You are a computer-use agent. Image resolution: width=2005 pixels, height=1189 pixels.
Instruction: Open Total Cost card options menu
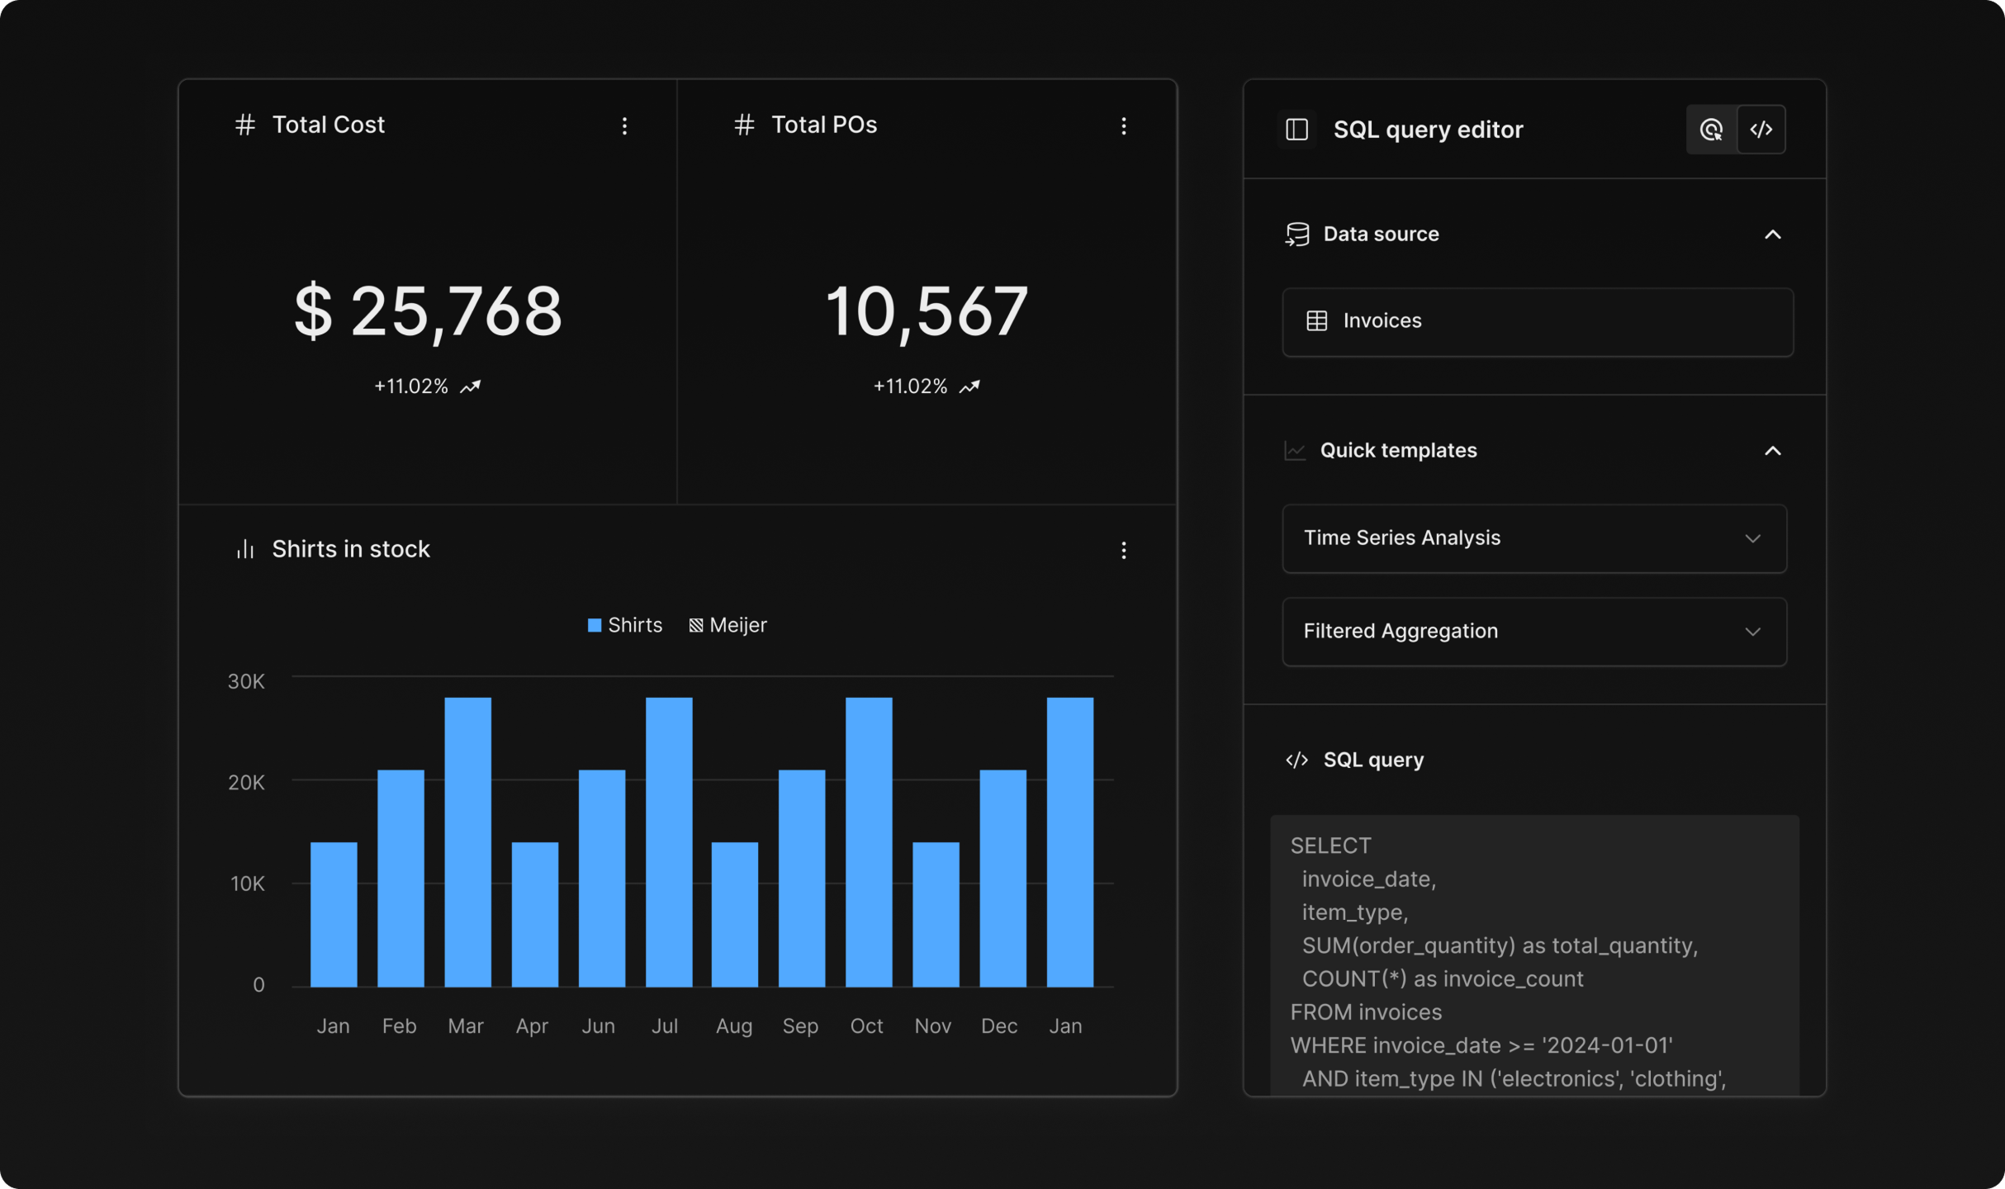pyautogui.click(x=624, y=126)
